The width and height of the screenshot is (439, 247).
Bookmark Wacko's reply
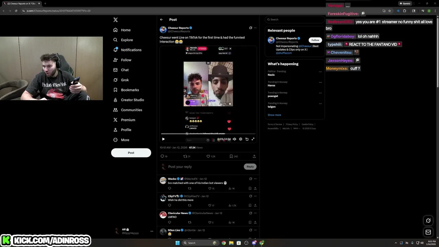(250, 188)
